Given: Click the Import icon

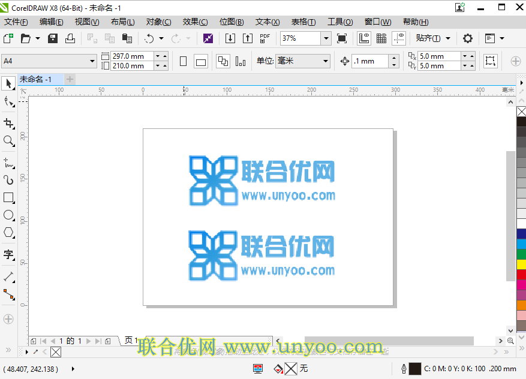Looking at the screenshot, I should tap(230, 38).
